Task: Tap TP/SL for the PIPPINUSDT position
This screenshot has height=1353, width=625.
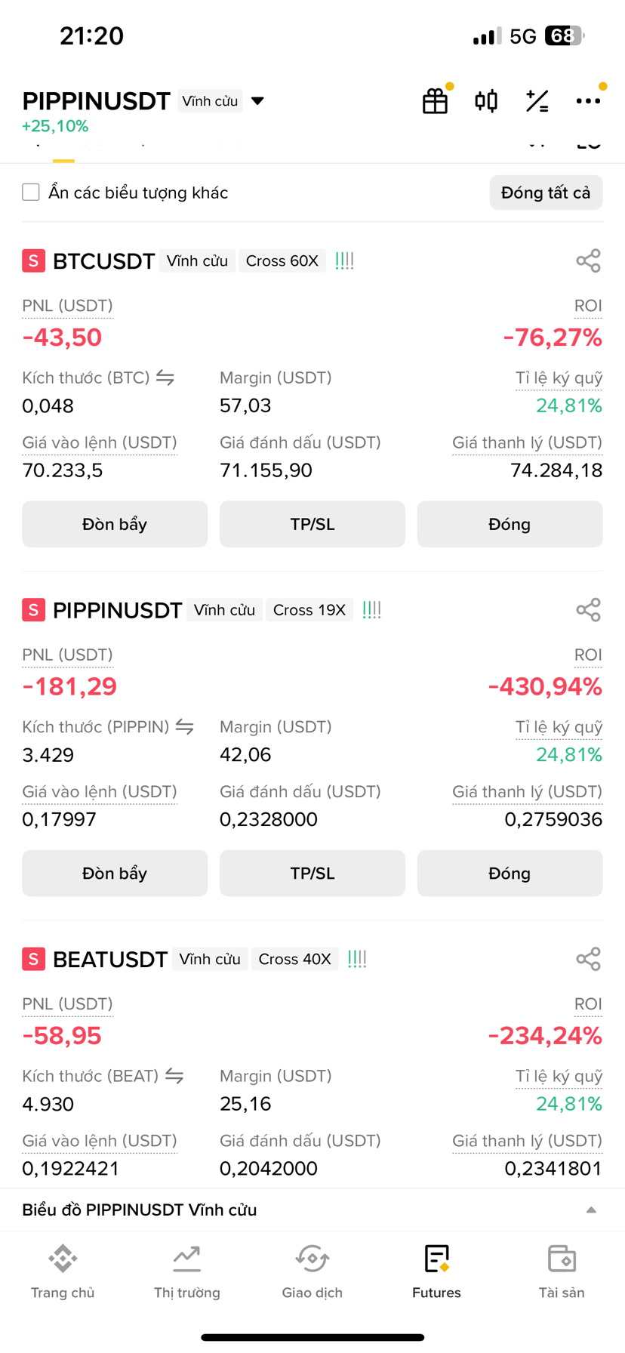Action: (312, 873)
